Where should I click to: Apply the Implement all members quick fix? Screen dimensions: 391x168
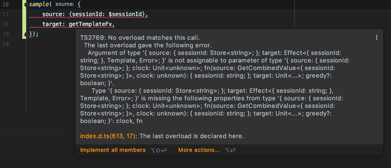[x=113, y=150]
